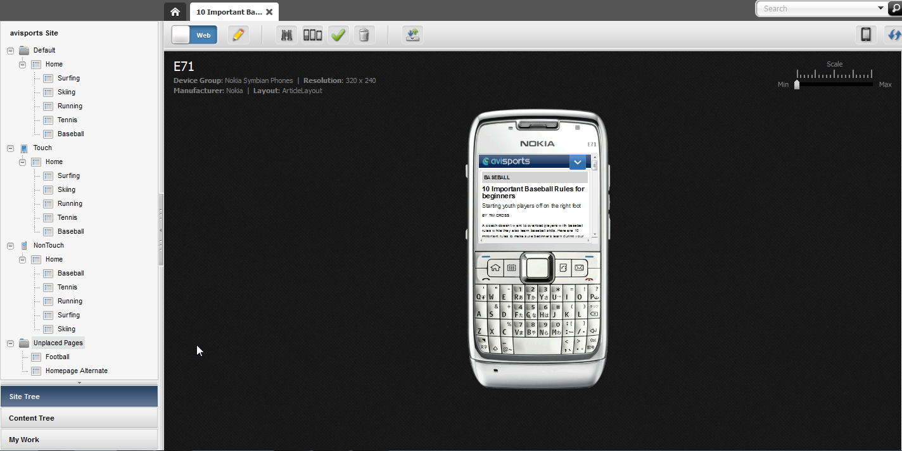Click the avisports Site tree header
Image resolution: width=902 pixels, height=451 pixels.
coord(34,33)
